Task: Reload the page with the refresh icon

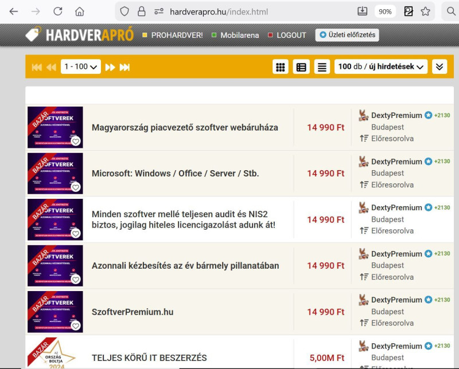Action: 58,11
